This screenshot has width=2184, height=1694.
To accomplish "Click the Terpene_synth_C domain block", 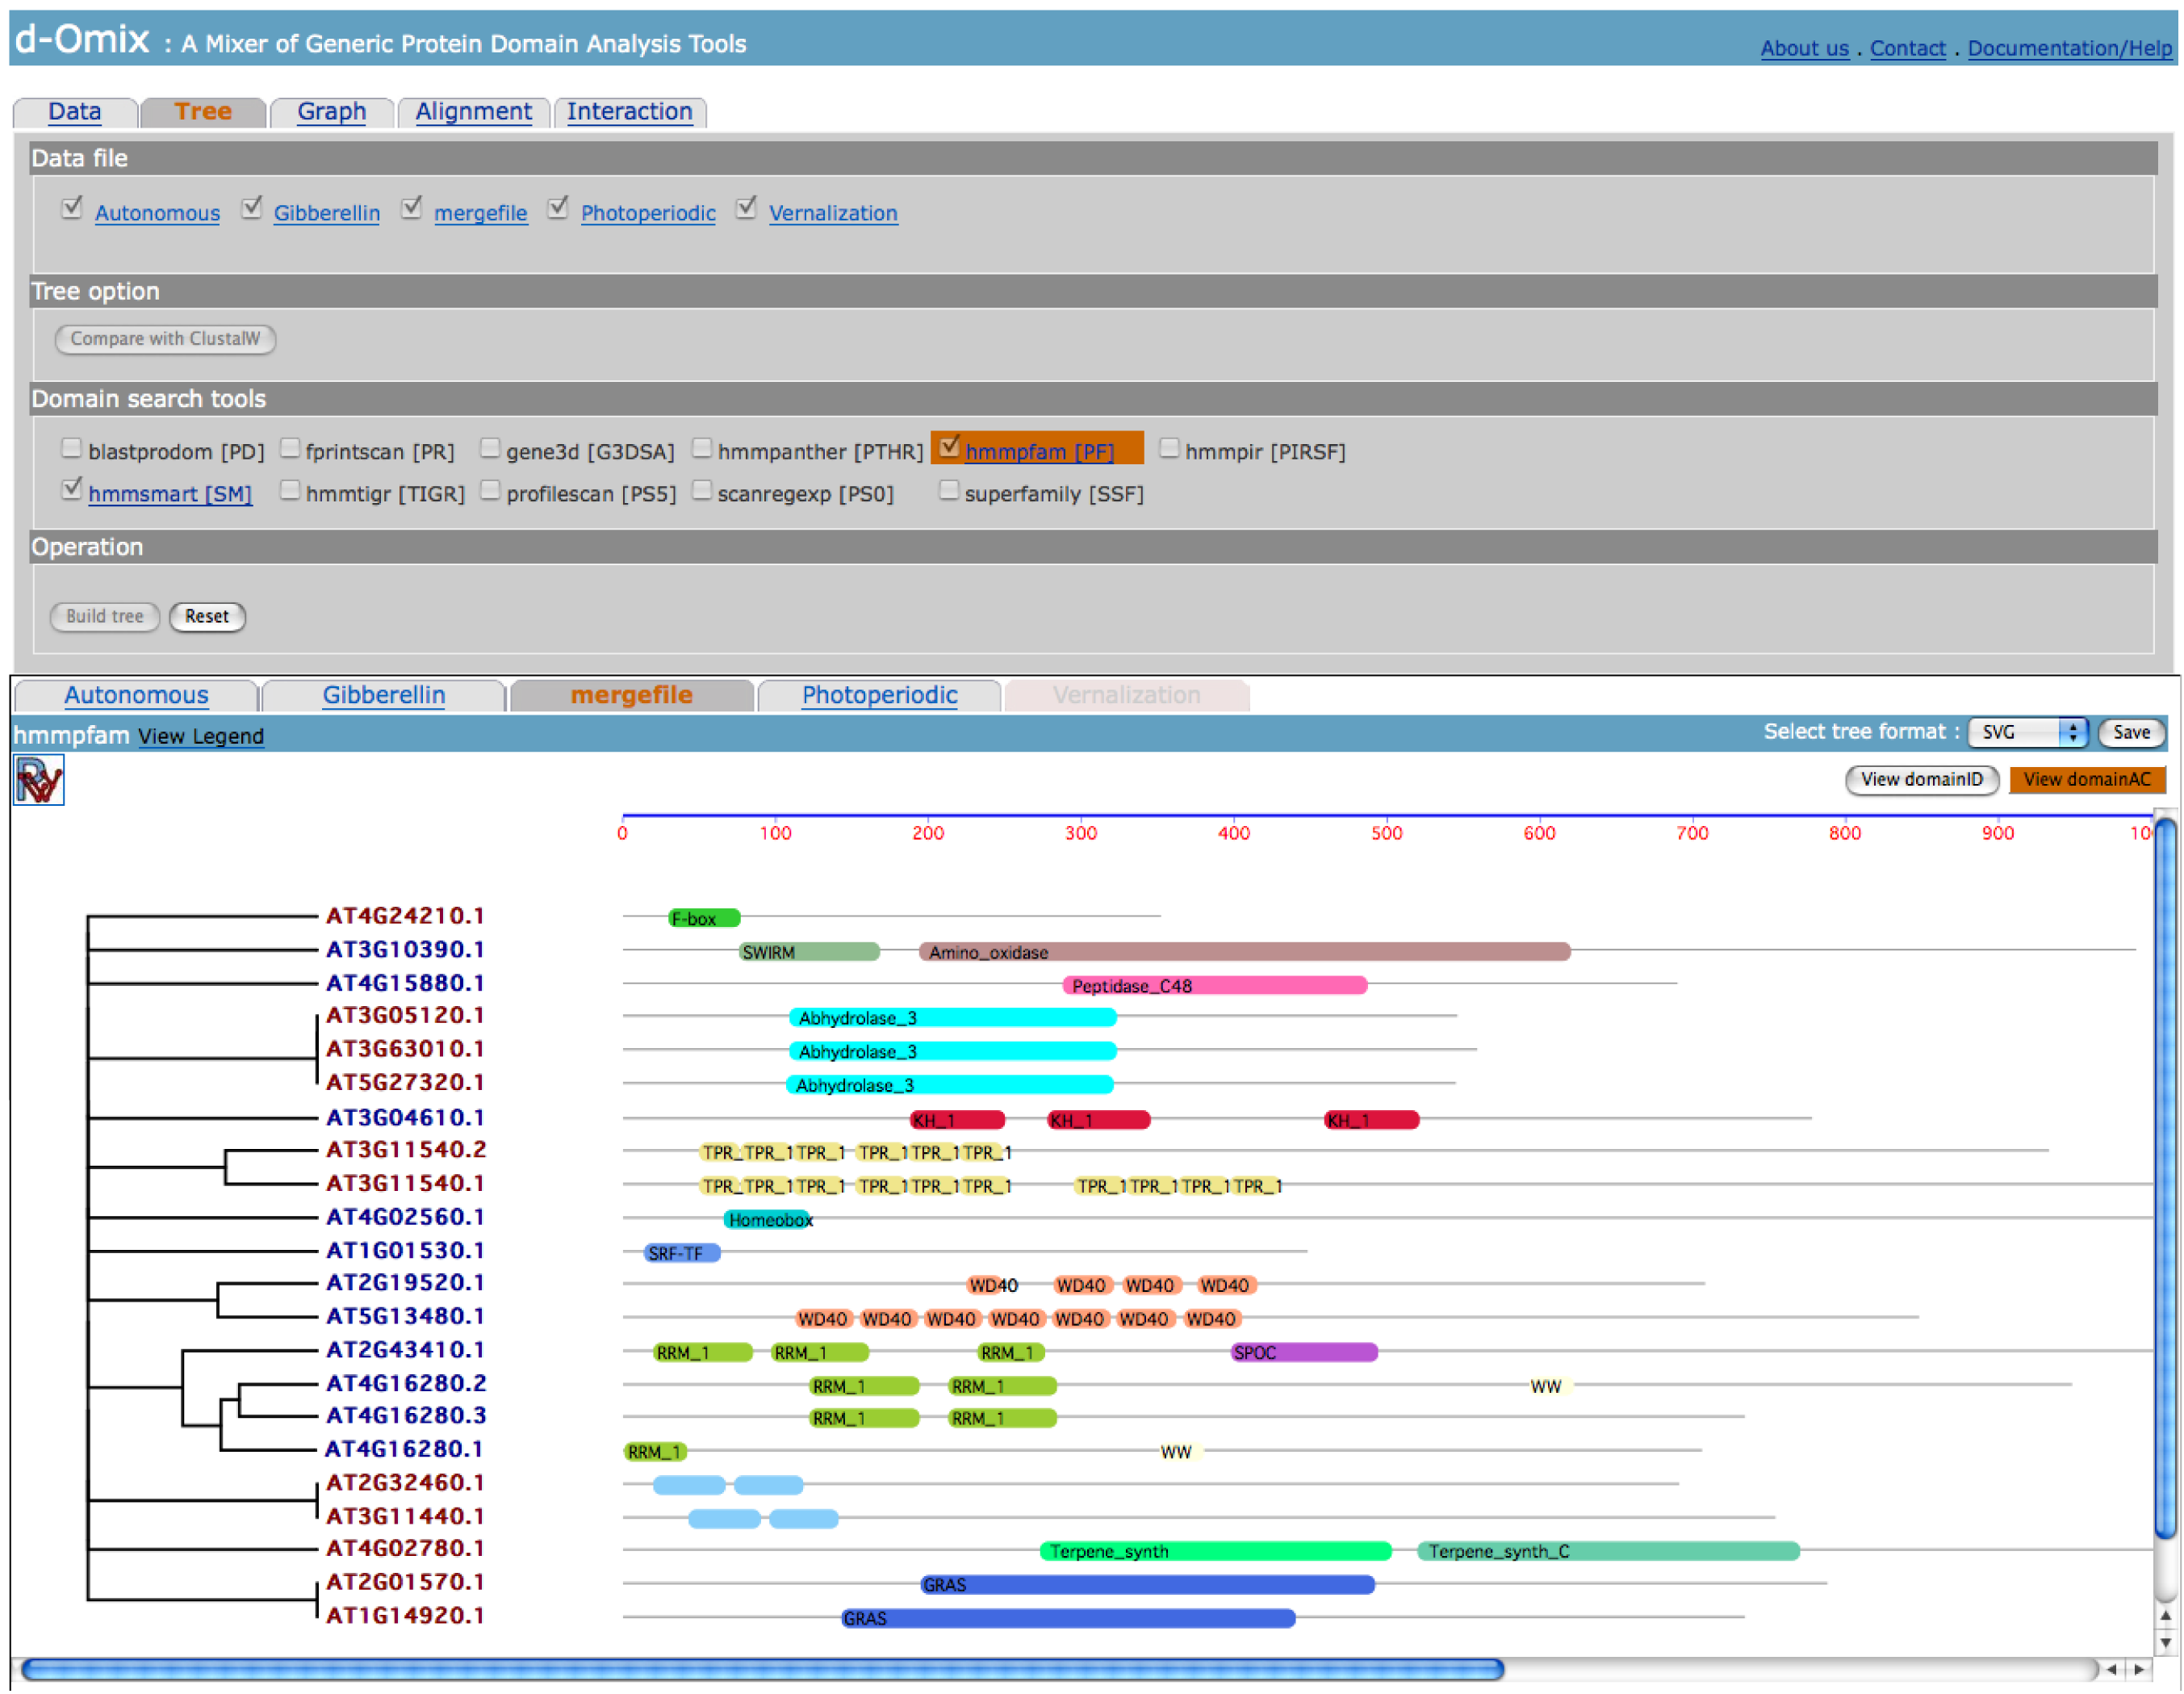I will 1609,1552.
